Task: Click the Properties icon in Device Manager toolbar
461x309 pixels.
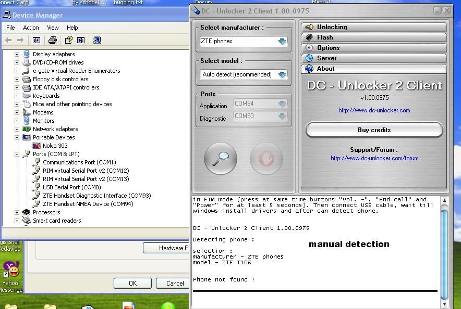Action: [x=68, y=40]
